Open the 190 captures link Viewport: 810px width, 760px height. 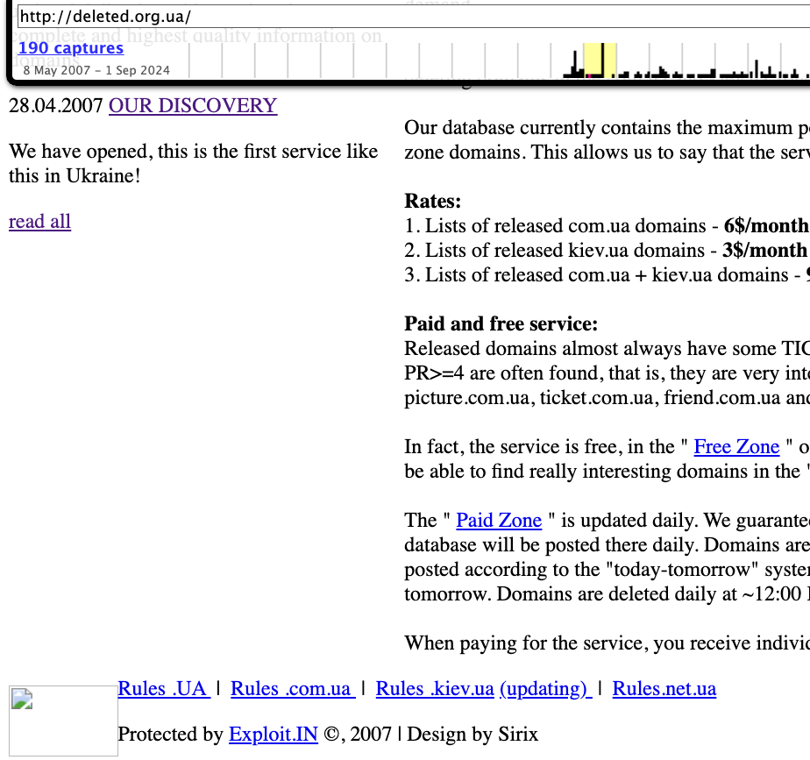[x=70, y=47]
